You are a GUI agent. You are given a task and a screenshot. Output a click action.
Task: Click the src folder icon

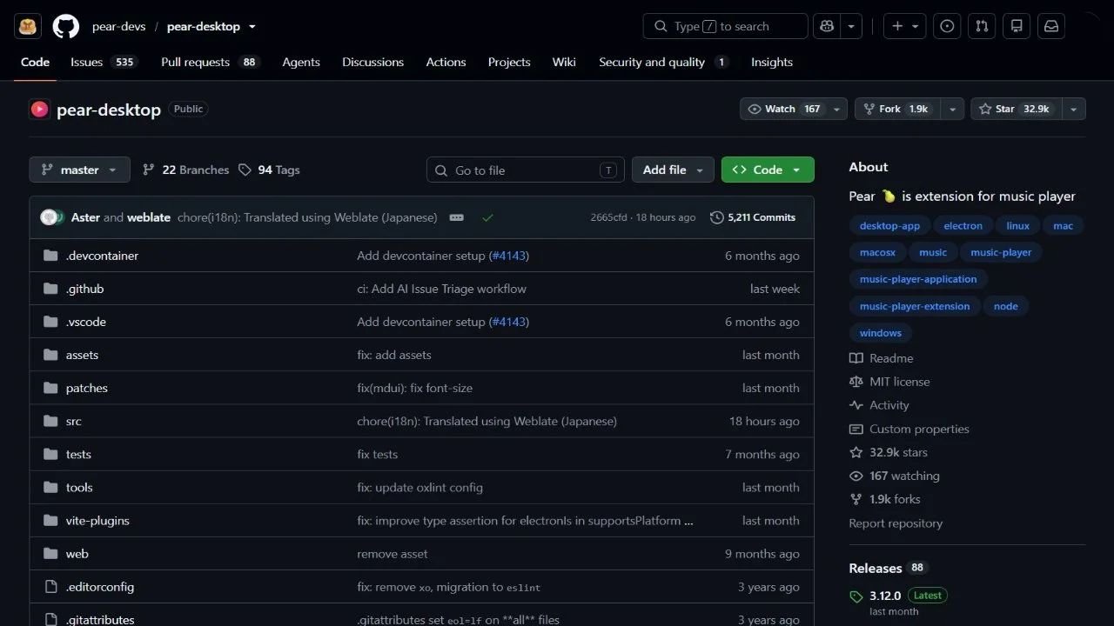point(50,421)
